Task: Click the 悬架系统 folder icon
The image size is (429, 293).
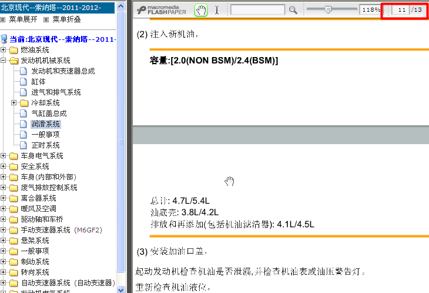Action: click(14, 241)
